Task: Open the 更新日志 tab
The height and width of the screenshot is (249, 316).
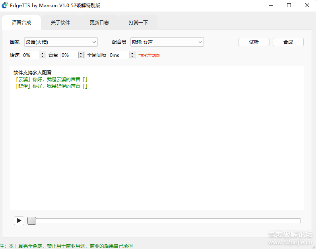Action: (99, 23)
